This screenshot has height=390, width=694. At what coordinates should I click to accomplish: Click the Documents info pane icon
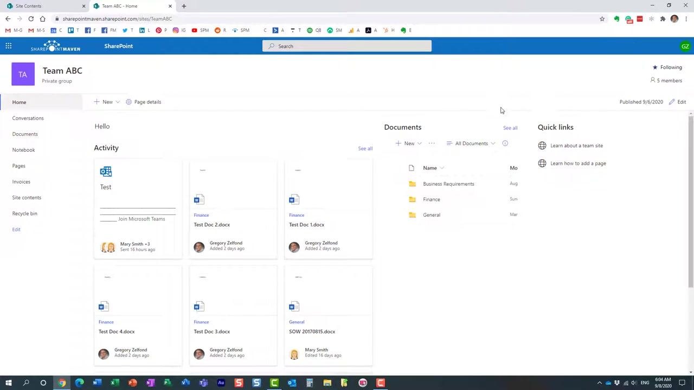[x=505, y=144]
